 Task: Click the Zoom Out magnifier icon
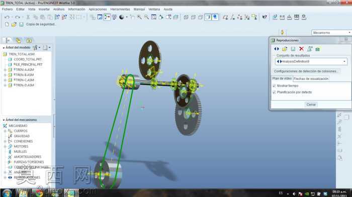point(146,17)
